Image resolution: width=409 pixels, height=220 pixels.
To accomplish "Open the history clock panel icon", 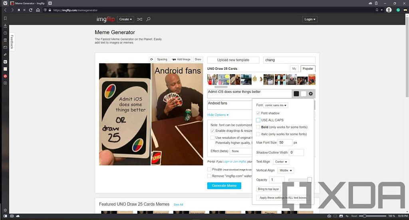I will (x=5, y=33).
